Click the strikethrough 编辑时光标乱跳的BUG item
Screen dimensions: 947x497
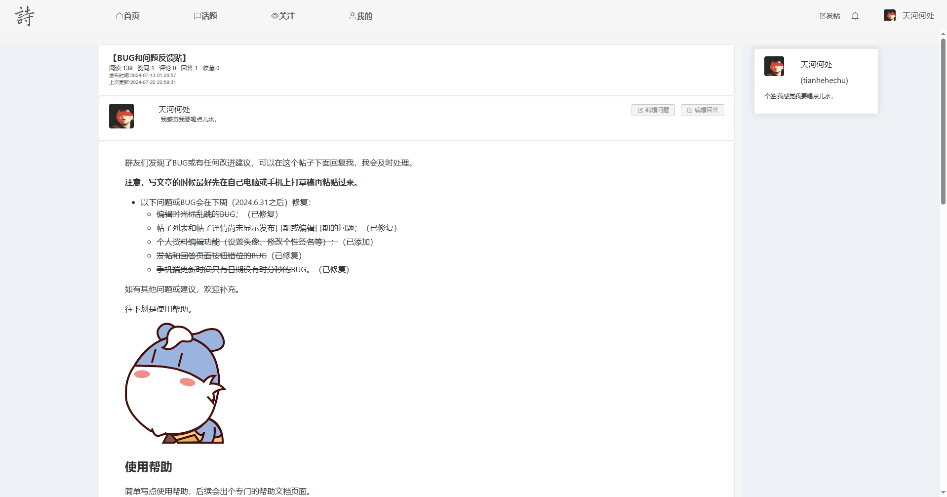pos(196,214)
